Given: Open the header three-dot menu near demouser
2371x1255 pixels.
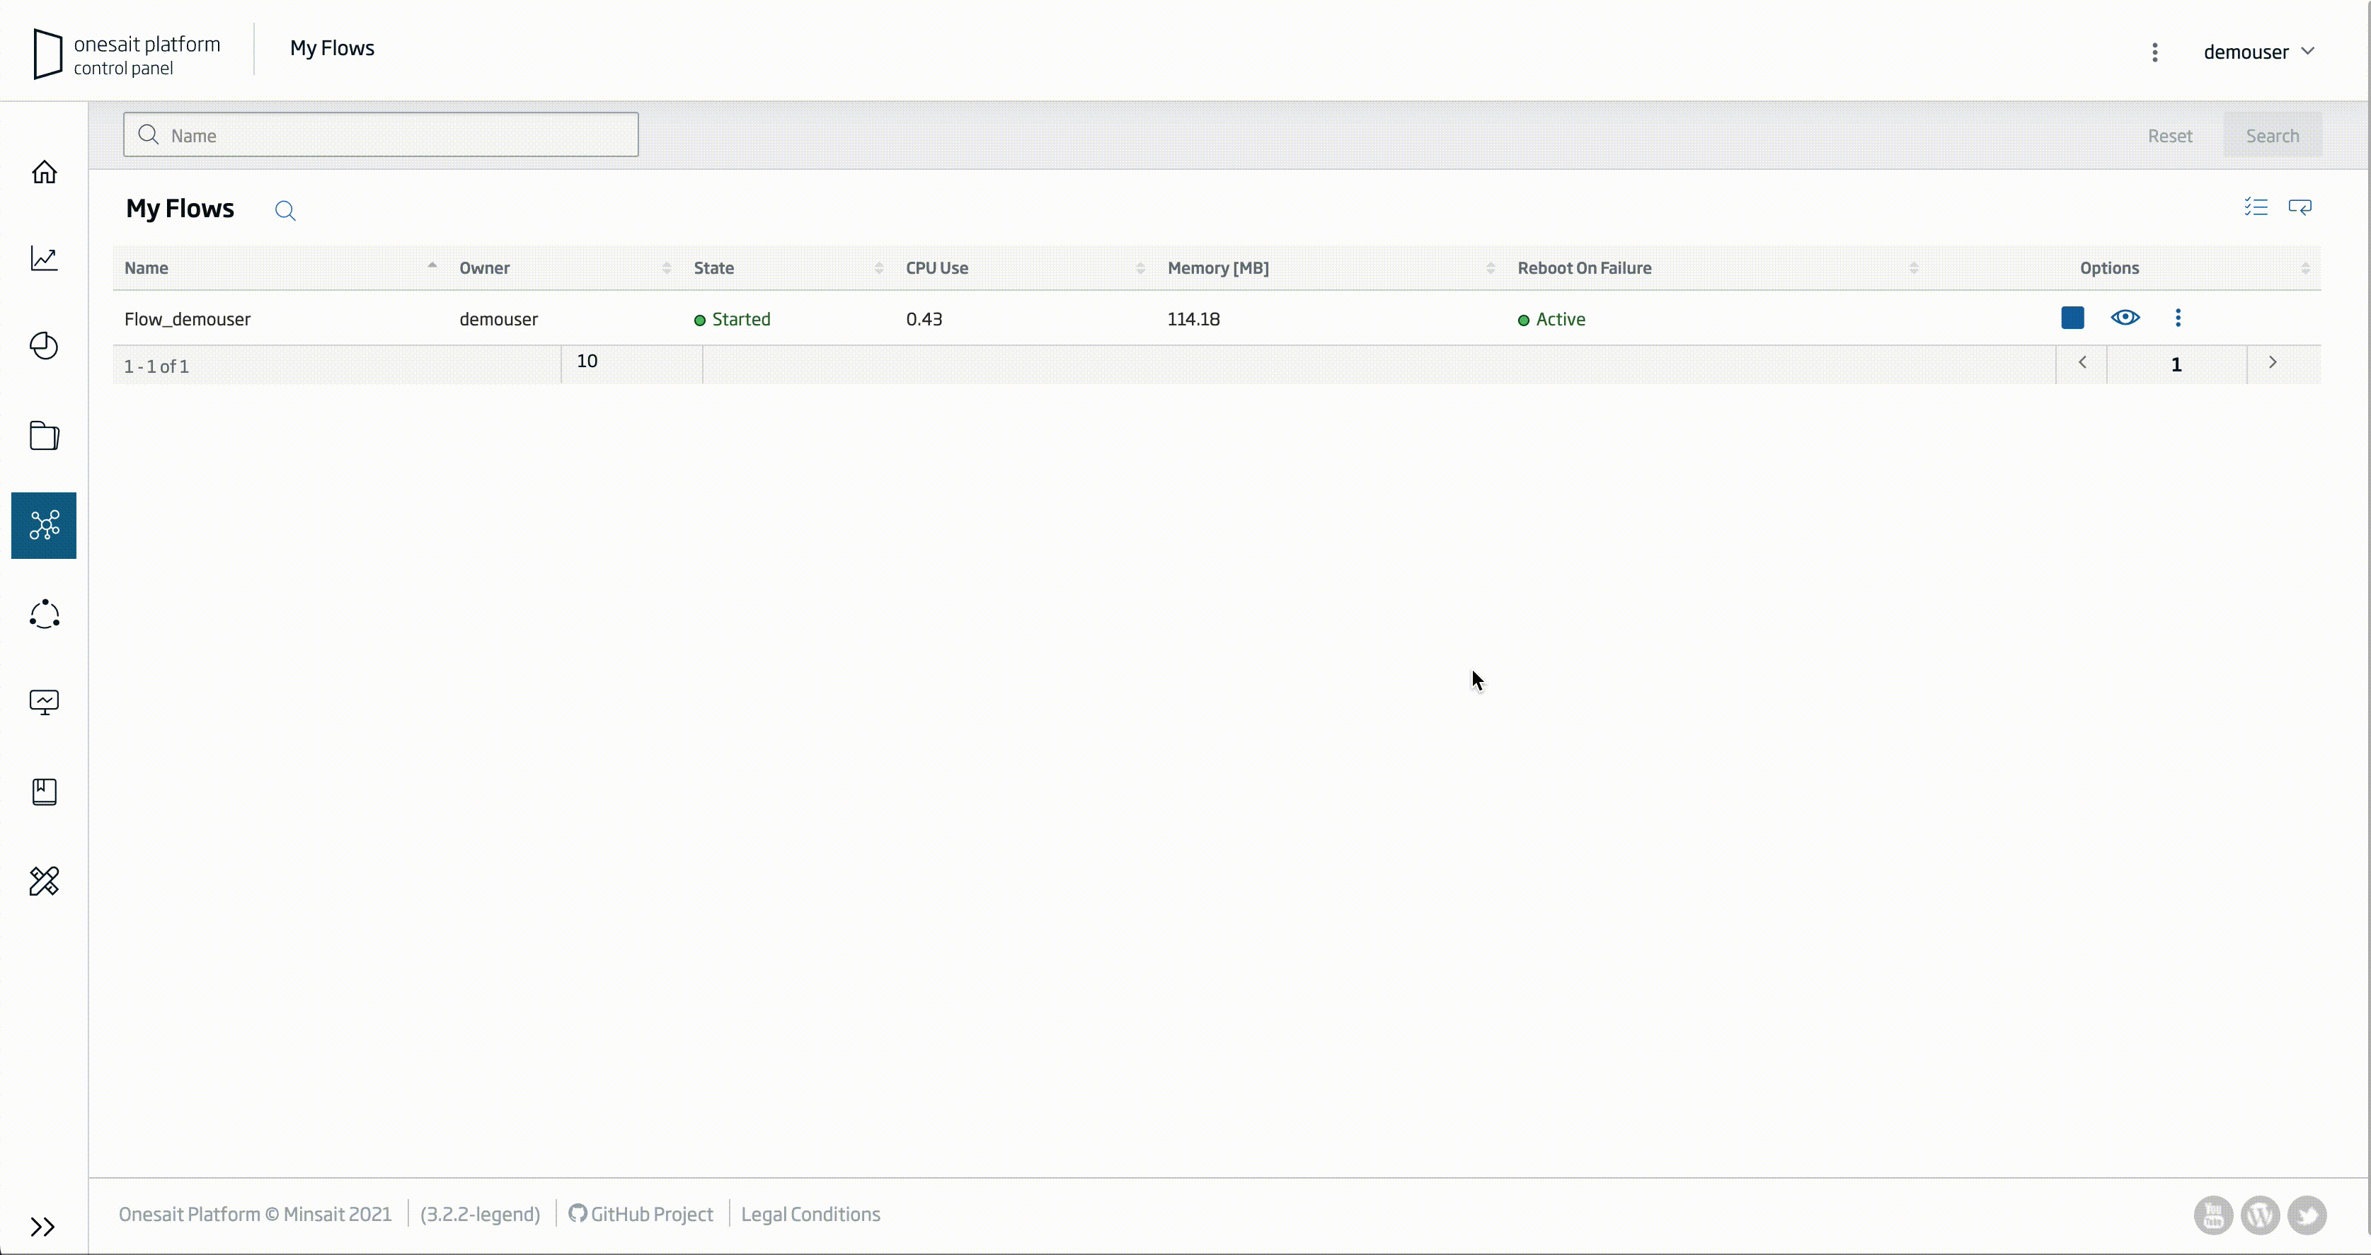Looking at the screenshot, I should [2154, 52].
